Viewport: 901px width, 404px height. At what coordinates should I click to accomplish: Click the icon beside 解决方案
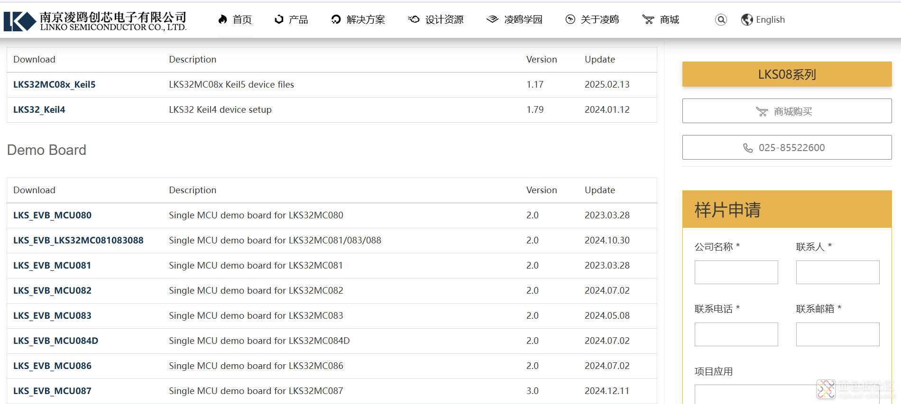coord(336,19)
